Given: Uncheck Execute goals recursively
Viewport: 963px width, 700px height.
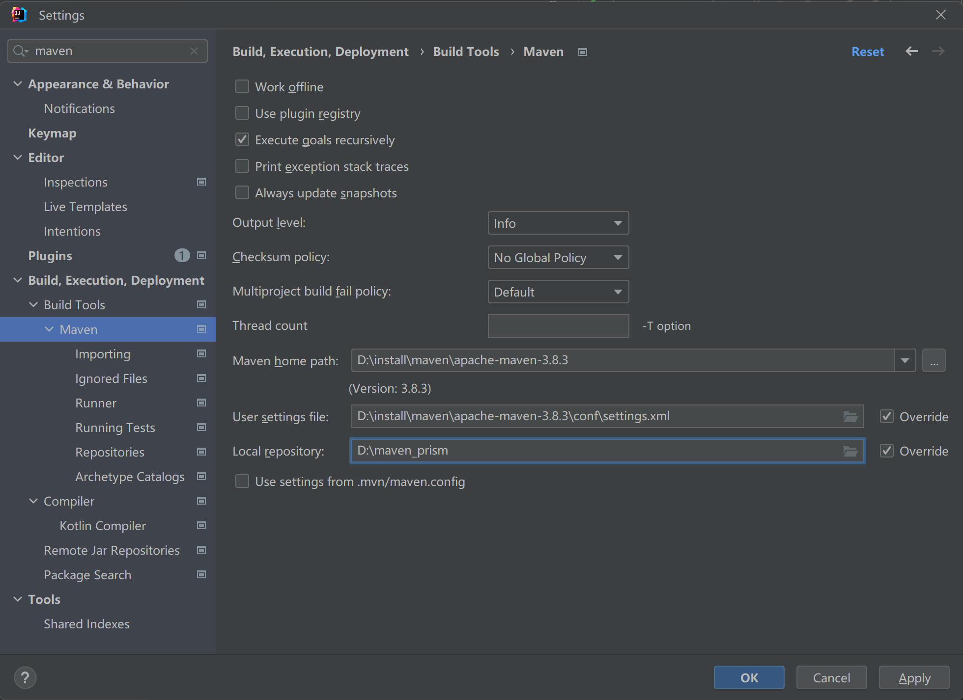Looking at the screenshot, I should click(242, 140).
